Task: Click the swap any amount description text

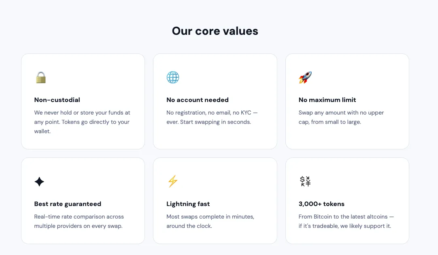Action: click(x=341, y=117)
